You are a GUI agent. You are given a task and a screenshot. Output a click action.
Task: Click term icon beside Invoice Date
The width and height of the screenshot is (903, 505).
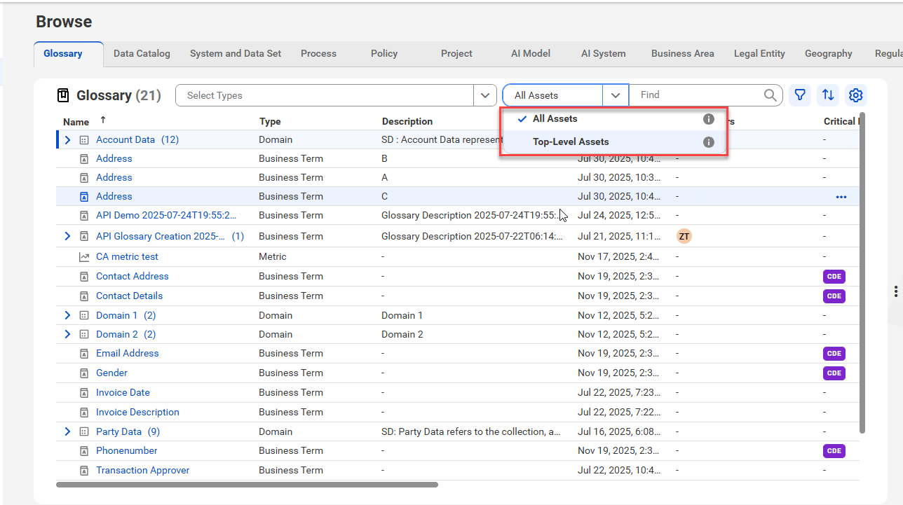(x=84, y=393)
